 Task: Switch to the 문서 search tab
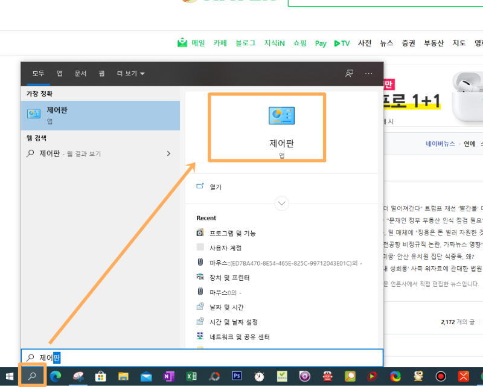(81, 73)
